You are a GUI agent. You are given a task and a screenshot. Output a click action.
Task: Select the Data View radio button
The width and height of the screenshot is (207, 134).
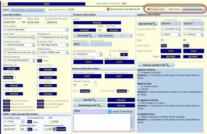point(167,9)
